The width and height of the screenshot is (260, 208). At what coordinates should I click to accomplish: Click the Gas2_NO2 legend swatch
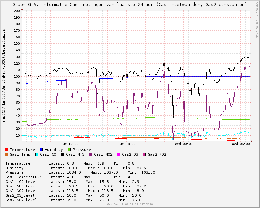click(145, 154)
